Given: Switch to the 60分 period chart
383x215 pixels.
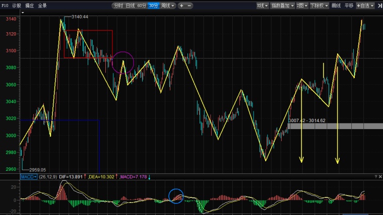Looking at the screenshot, I should (x=142, y=6).
